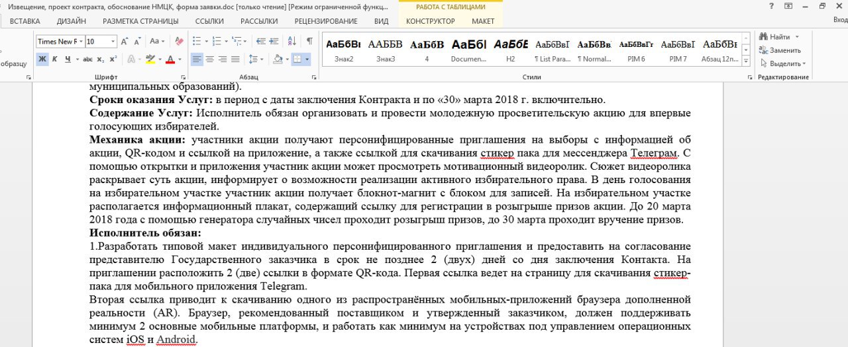Click Заменить replace button

coord(780,50)
